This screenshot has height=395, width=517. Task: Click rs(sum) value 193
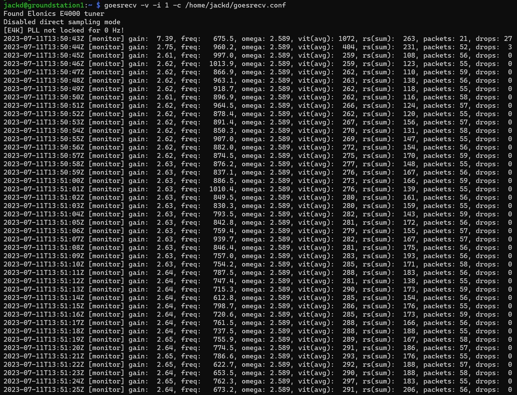[x=409, y=256]
